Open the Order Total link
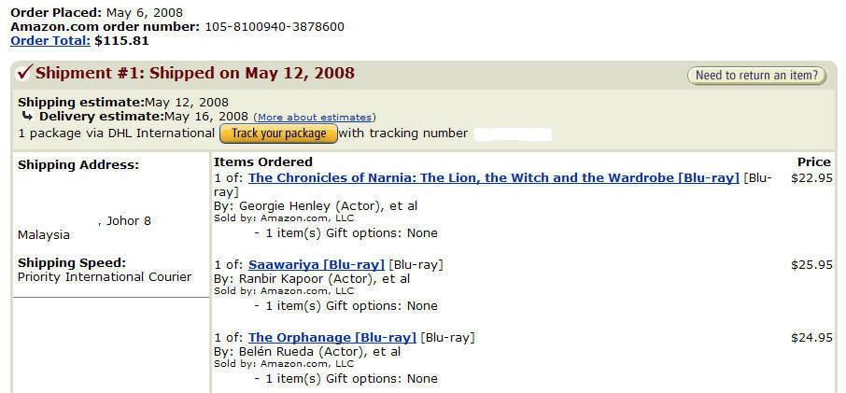Image resolution: width=846 pixels, height=393 pixels. point(49,40)
